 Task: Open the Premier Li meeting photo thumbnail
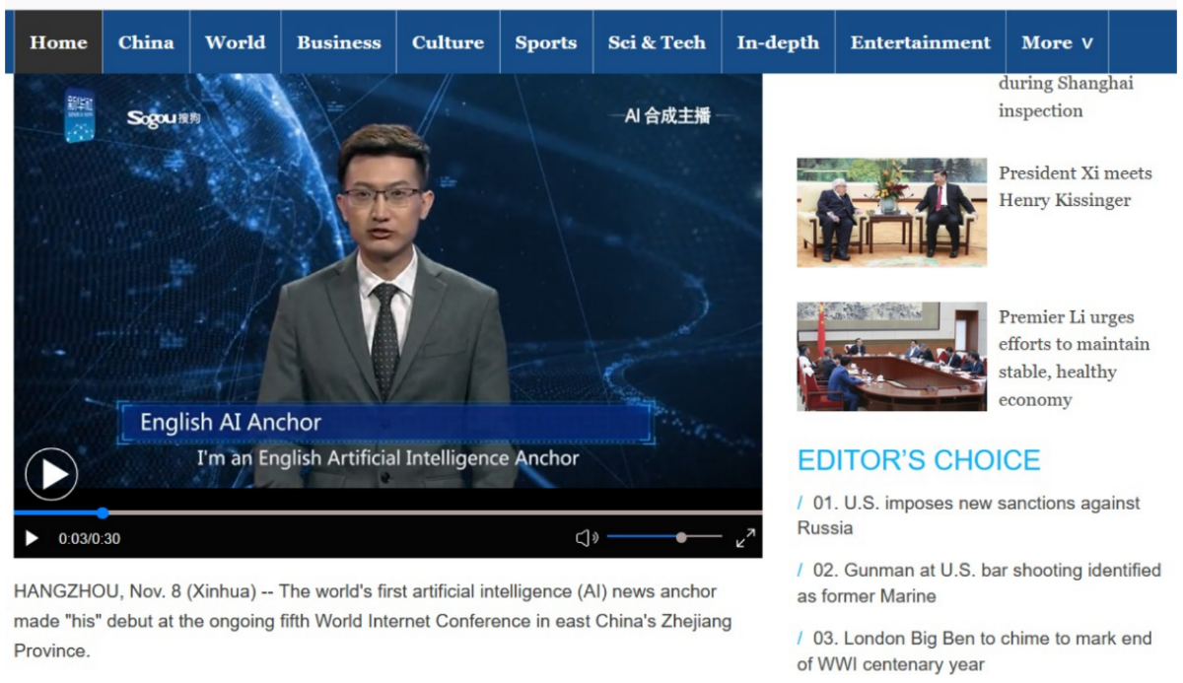click(892, 356)
